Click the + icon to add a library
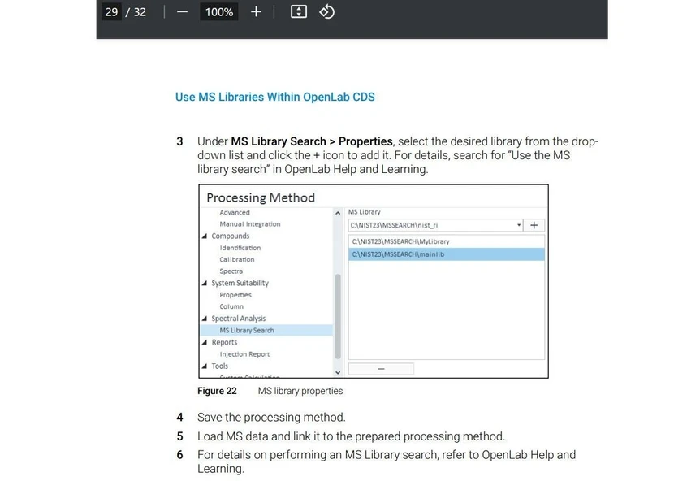The width and height of the screenshot is (687, 481). coord(536,225)
